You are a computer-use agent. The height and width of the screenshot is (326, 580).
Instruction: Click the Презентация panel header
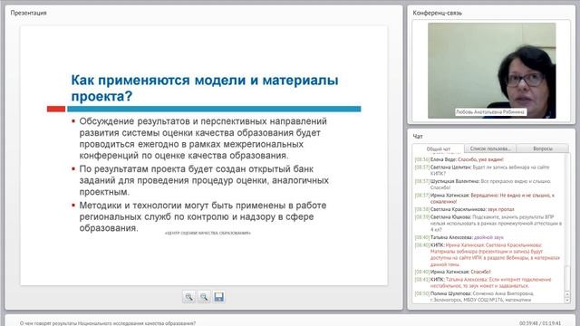tap(28, 13)
